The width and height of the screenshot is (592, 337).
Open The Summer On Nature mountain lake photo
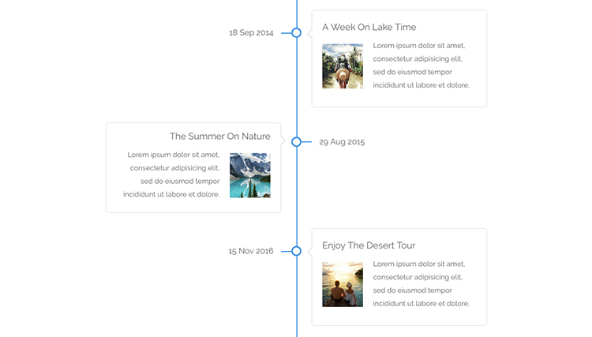250,175
